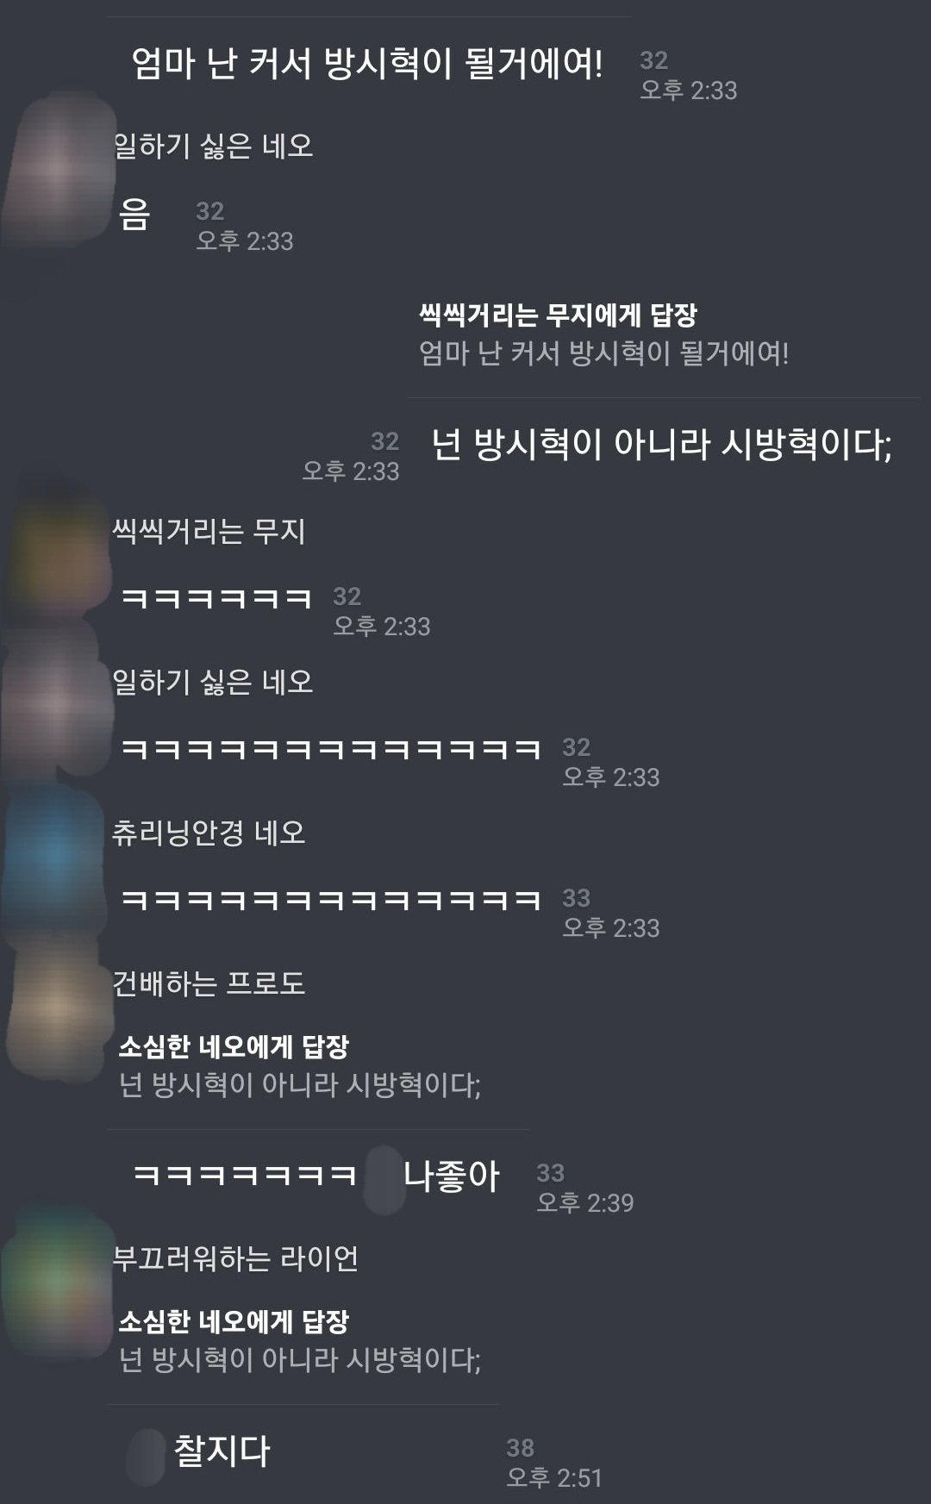Tap sender name 부끄러워하는 라이언
Screen dimensions: 931x1504
(235, 1258)
